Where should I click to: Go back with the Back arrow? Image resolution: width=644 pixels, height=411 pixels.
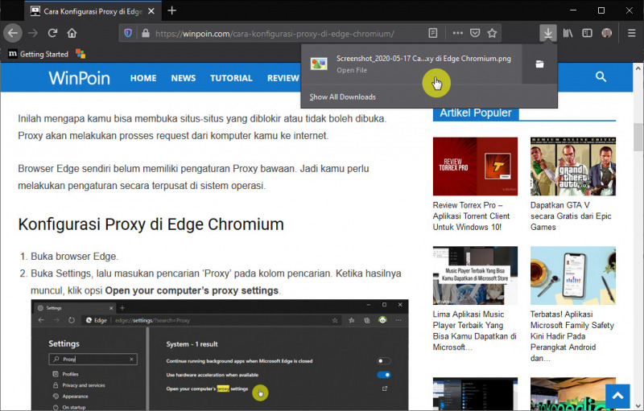pyautogui.click(x=13, y=33)
